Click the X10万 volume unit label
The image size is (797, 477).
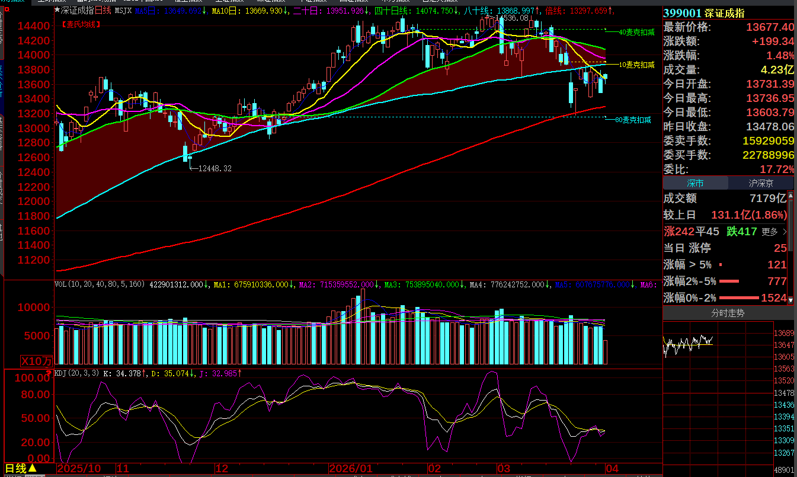(37, 361)
